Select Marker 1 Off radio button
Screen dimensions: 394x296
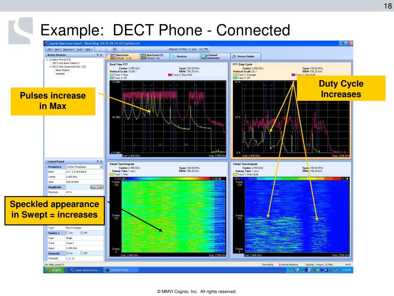82,233
